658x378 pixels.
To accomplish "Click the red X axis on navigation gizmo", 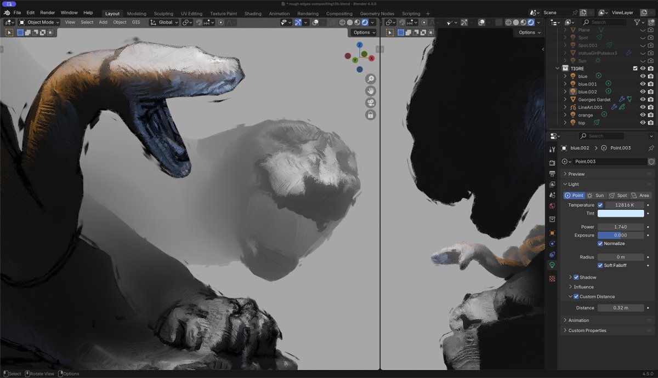I will pos(371,58).
